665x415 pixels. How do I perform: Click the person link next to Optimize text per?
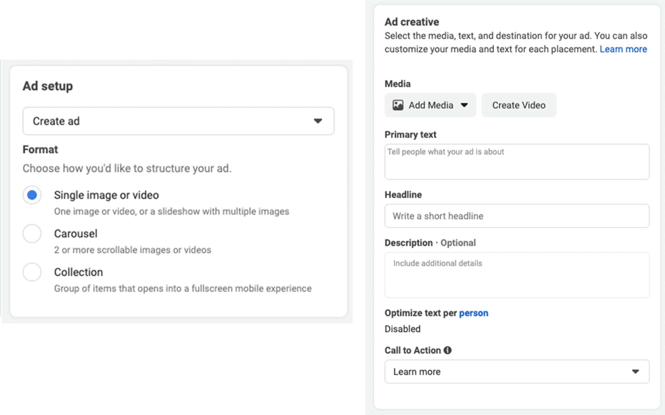click(x=473, y=313)
